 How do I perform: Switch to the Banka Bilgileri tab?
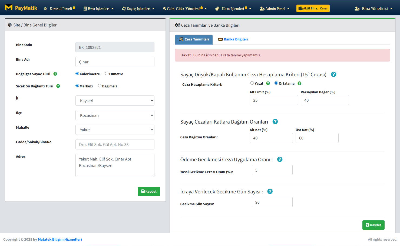pyautogui.click(x=233, y=39)
